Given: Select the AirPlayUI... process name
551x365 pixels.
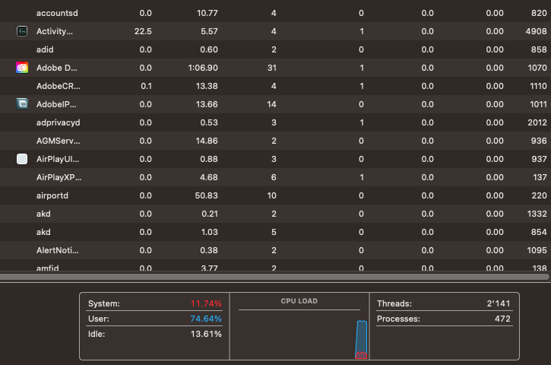Looking at the screenshot, I should click(x=58, y=159).
